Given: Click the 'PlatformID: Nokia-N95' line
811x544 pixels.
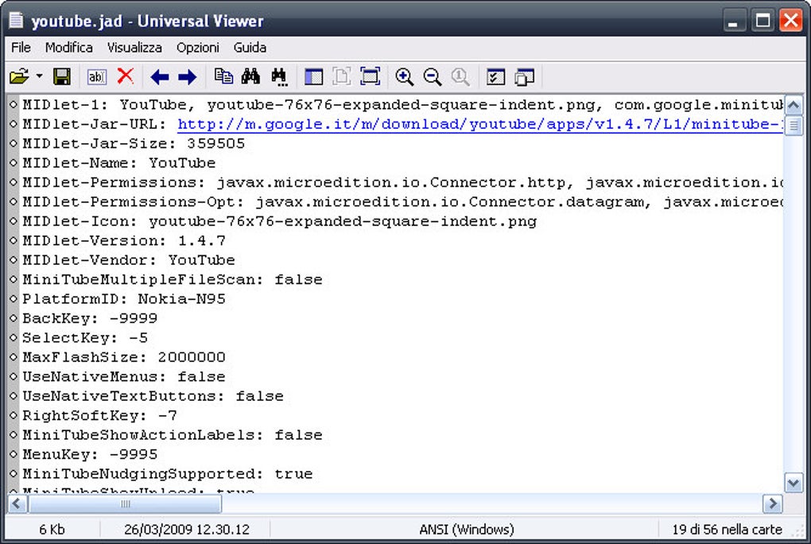Looking at the screenshot, I should coord(123,299).
